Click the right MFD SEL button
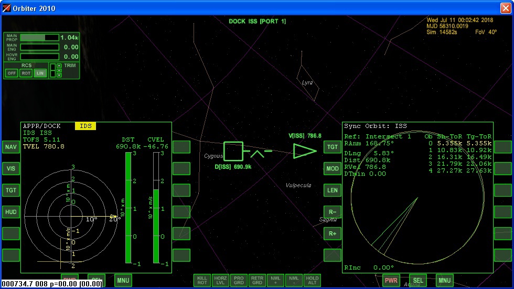Viewport: 514px width, 289px height. coord(418,281)
